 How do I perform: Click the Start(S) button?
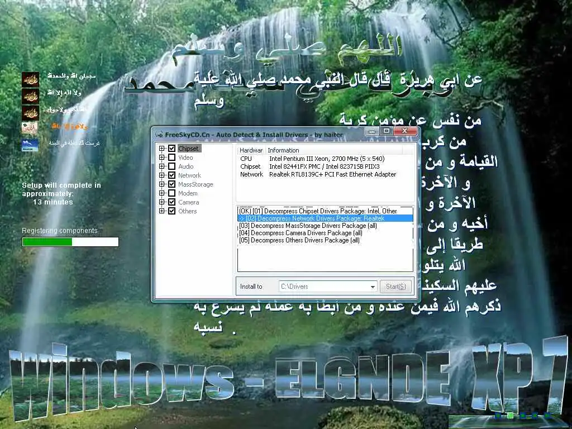tap(396, 287)
